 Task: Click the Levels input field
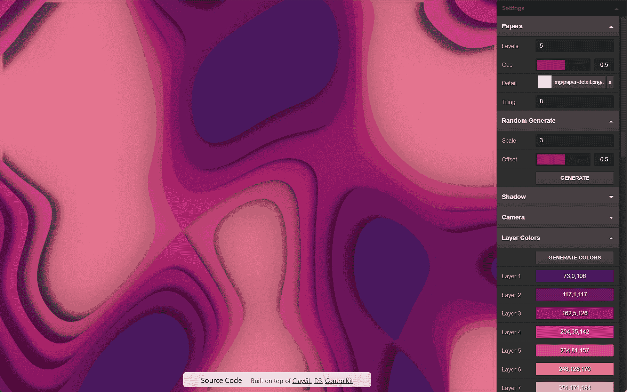574,46
